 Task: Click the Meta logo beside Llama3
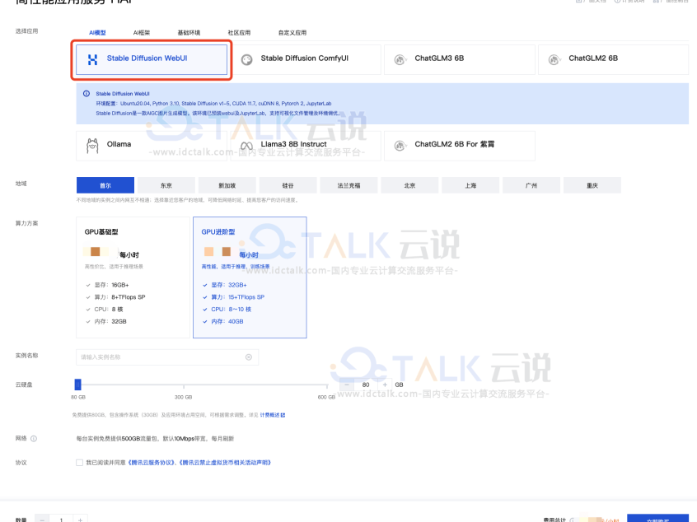coord(246,145)
